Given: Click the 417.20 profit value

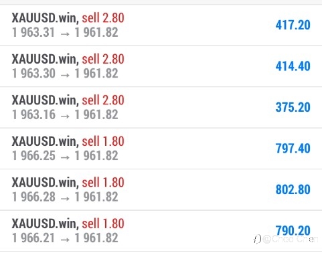Looking at the screenshot, I should click(293, 25).
